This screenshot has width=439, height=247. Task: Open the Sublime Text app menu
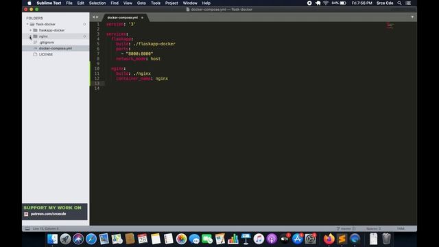(49, 3)
